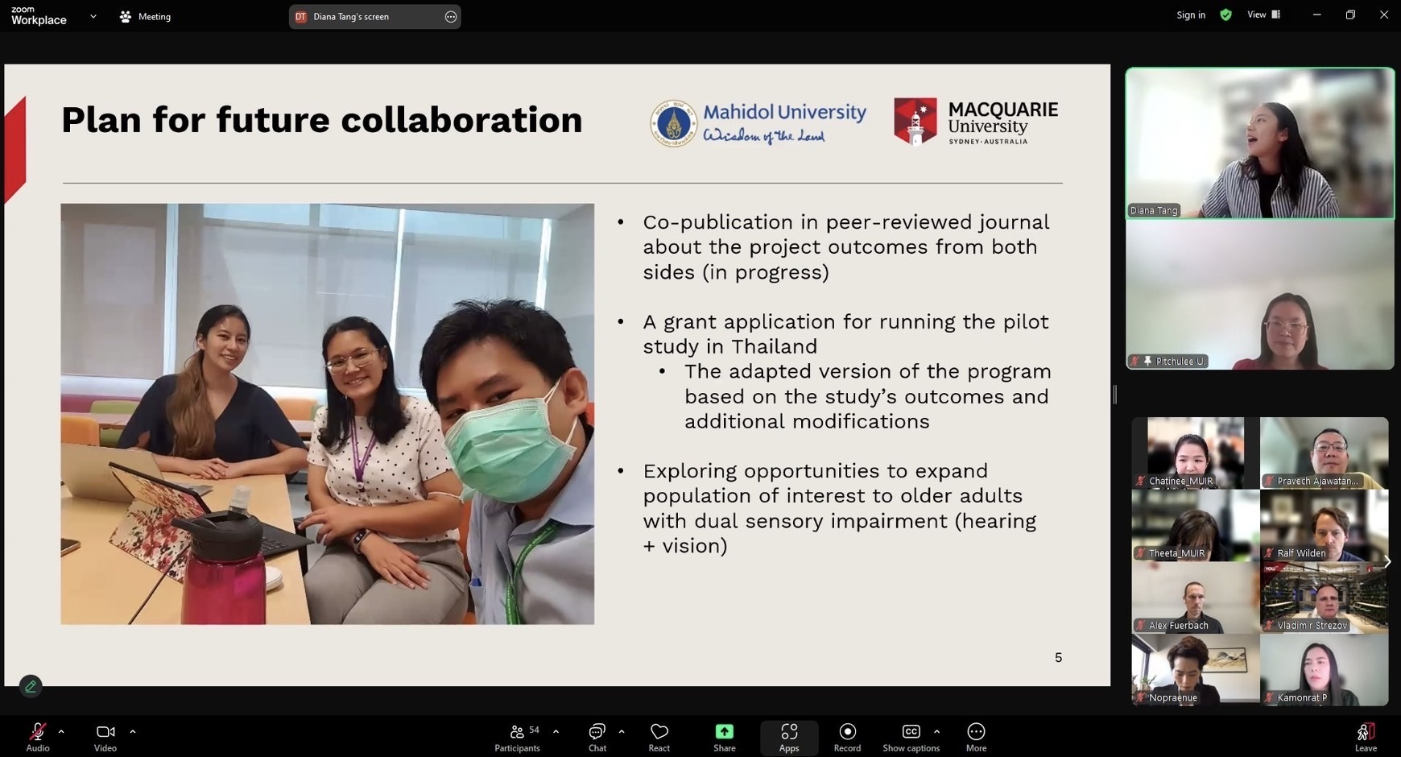Expand video settings arrow next to Video
The width and height of the screenshot is (1401, 757).
pos(133,731)
